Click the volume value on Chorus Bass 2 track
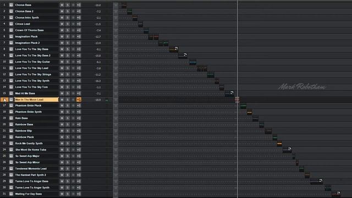The image size is (352, 198). tap(98, 12)
